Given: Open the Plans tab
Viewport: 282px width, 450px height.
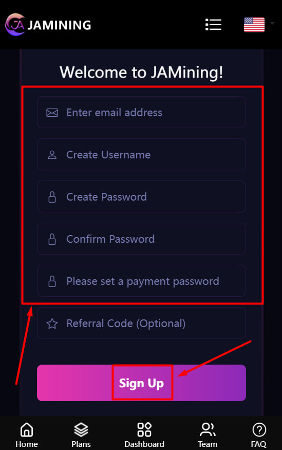Looking at the screenshot, I should (81, 435).
